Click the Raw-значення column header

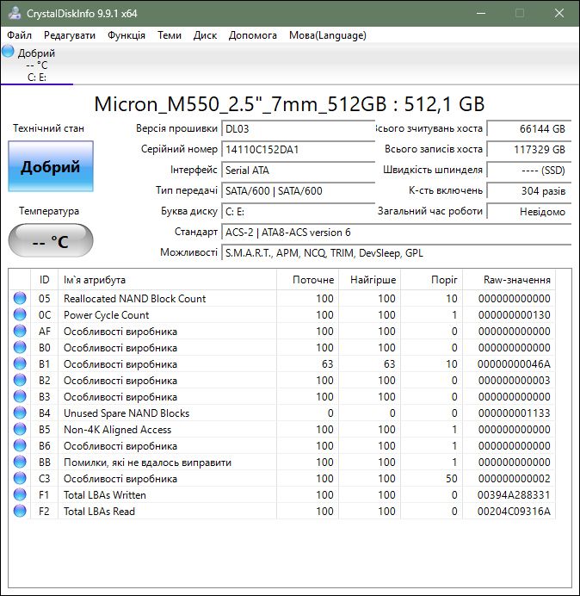pyautogui.click(x=509, y=280)
